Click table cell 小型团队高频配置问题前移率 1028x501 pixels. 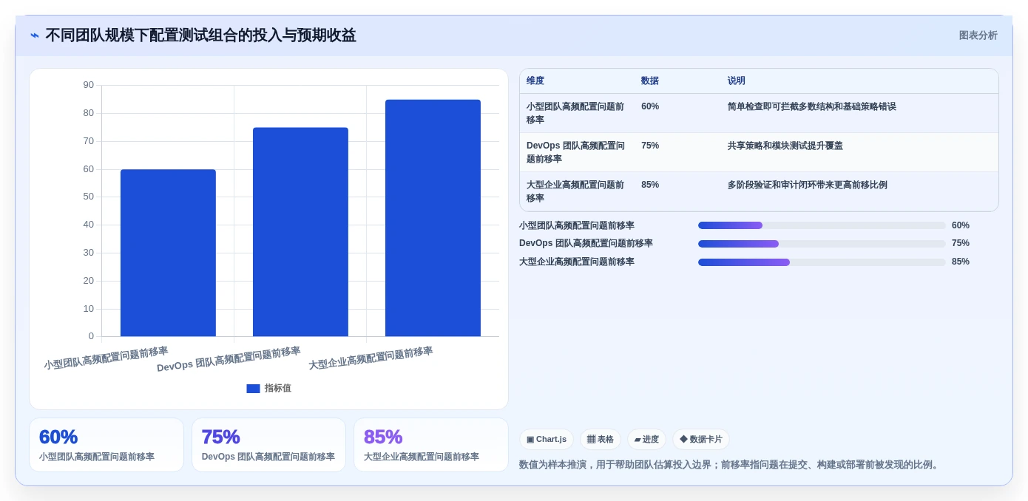pyautogui.click(x=575, y=113)
